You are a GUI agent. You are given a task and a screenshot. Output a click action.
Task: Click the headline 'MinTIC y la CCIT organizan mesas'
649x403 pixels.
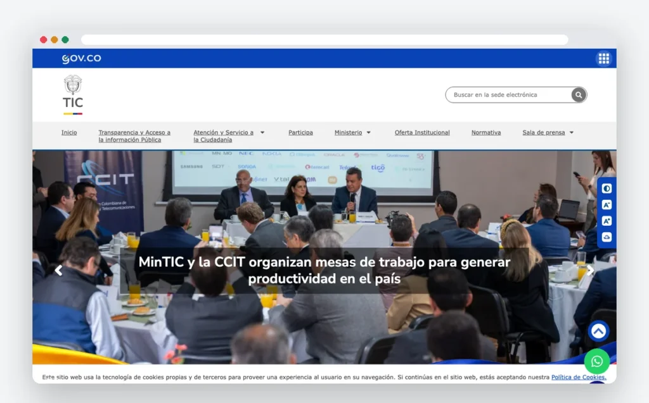[324, 270]
